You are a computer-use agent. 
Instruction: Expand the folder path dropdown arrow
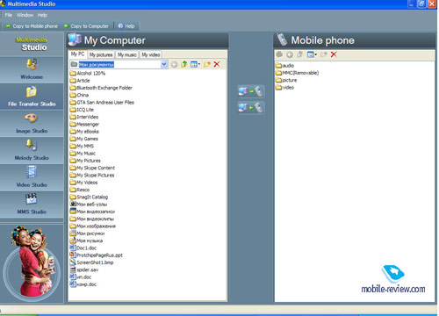pyautogui.click(x=164, y=64)
